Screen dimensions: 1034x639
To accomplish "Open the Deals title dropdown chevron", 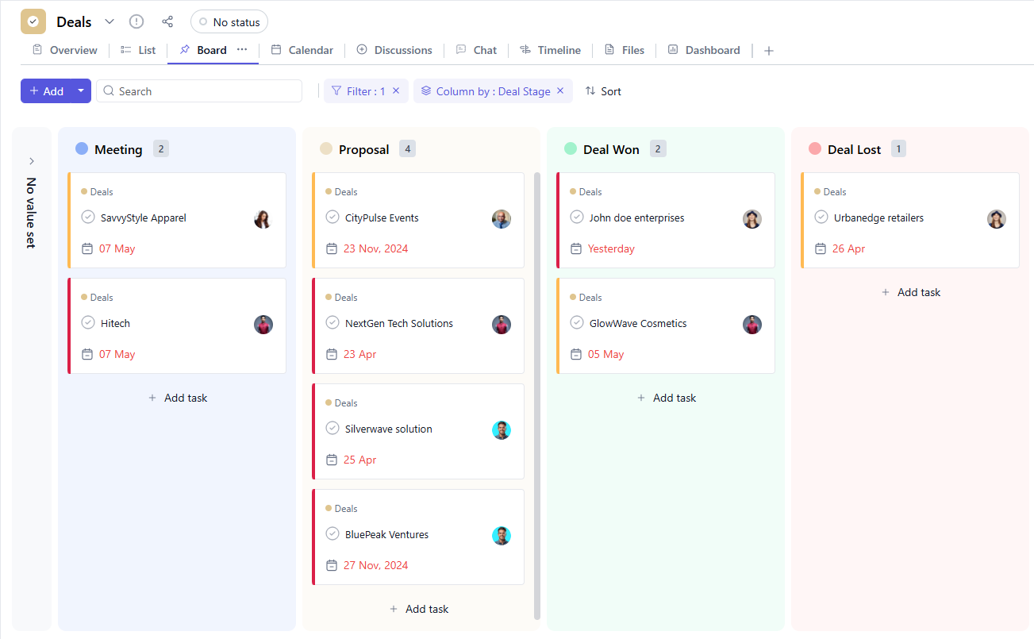I will click(110, 21).
